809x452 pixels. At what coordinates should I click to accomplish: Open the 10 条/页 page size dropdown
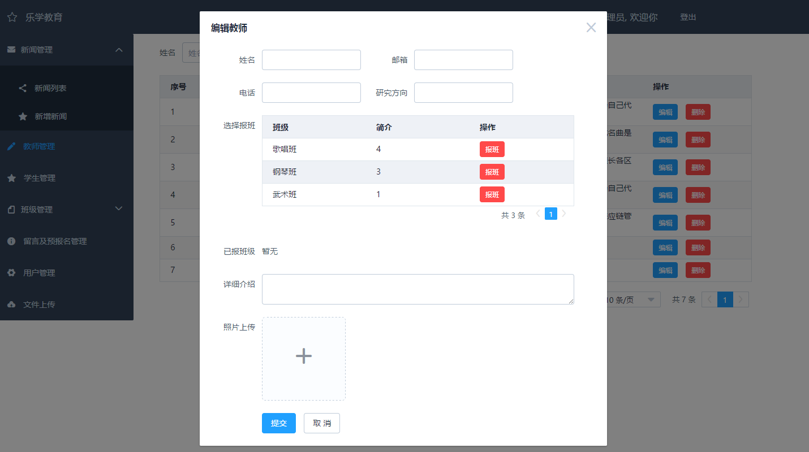[x=631, y=299]
